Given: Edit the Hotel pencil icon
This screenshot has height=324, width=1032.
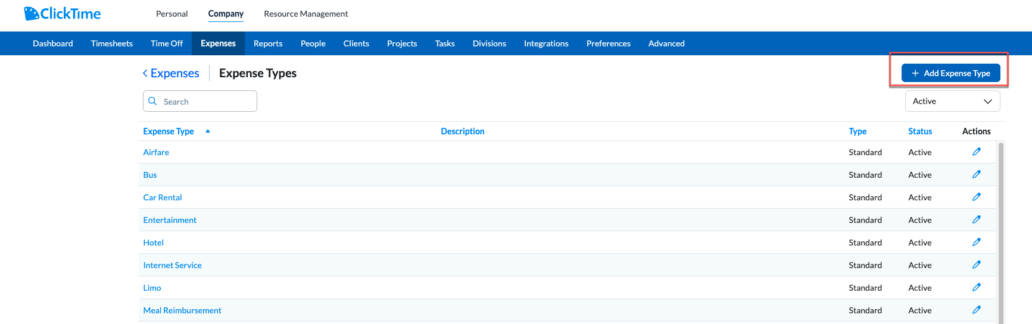Looking at the screenshot, I should [x=977, y=242].
